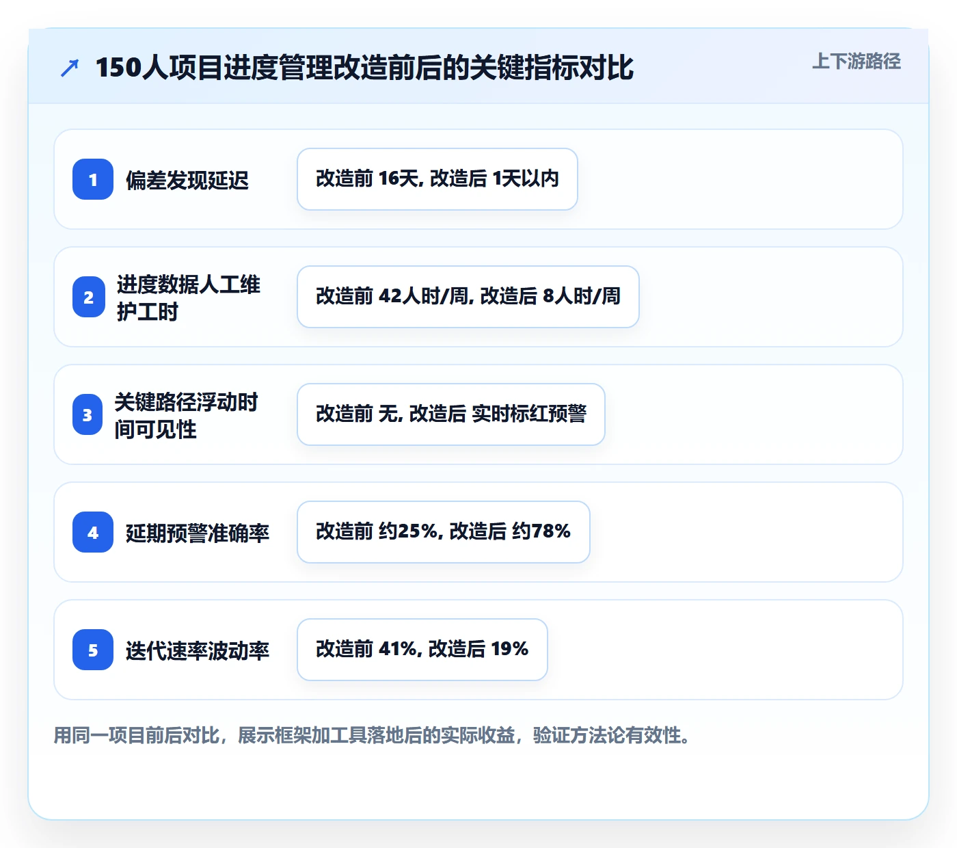Click the footer note starting with 用同一项目前后对比
This screenshot has height=848, width=957.
pyautogui.click(x=372, y=735)
